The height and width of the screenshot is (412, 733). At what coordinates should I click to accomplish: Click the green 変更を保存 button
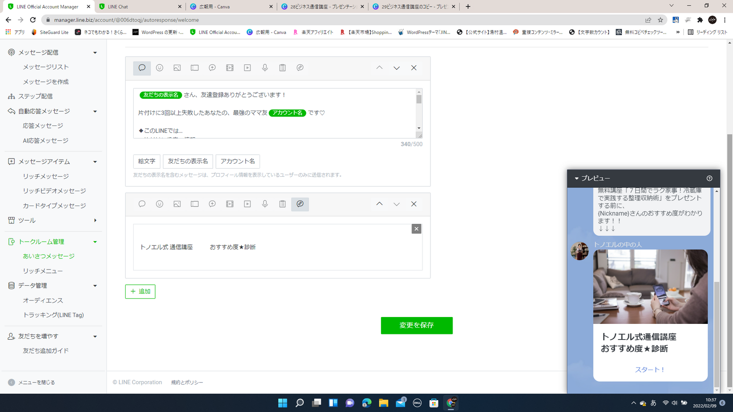[x=417, y=325]
